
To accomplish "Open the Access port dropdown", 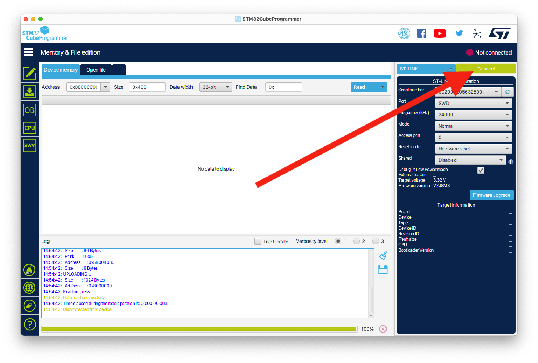I will 473,137.
